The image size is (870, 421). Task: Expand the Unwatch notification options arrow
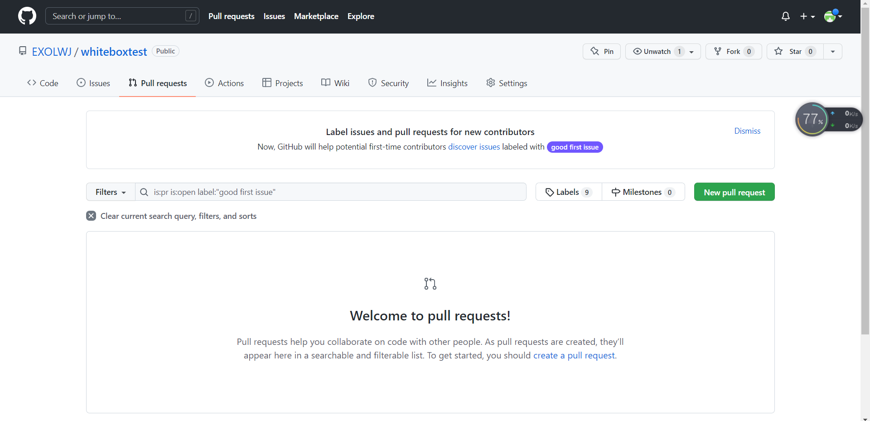point(691,52)
